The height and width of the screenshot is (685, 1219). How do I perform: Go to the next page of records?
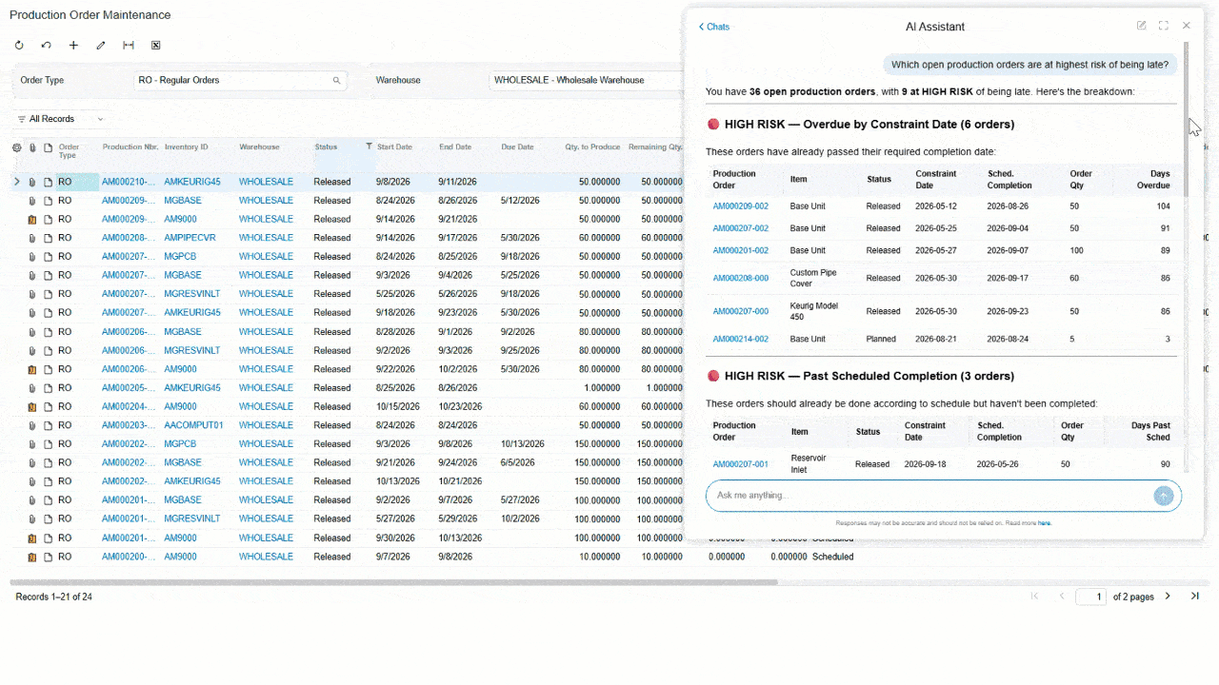1169,597
